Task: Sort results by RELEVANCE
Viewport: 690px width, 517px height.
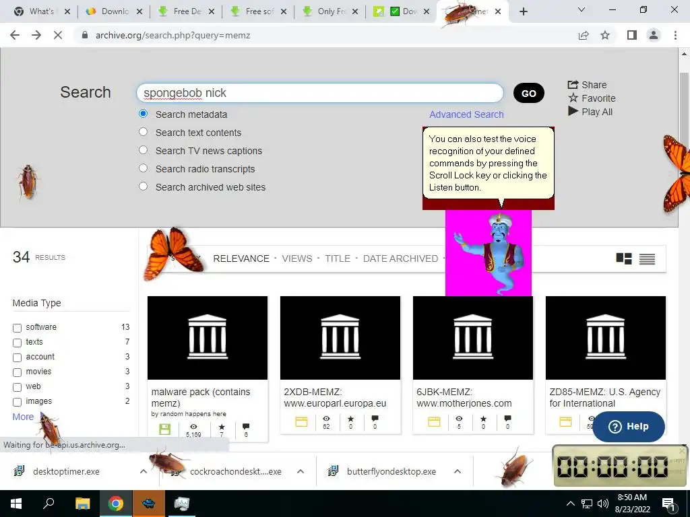Action: click(241, 258)
